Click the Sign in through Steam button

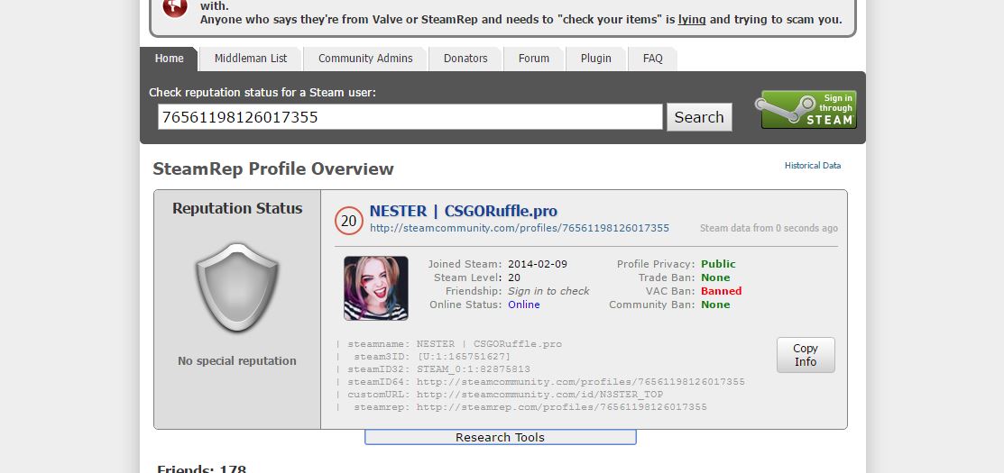point(808,109)
